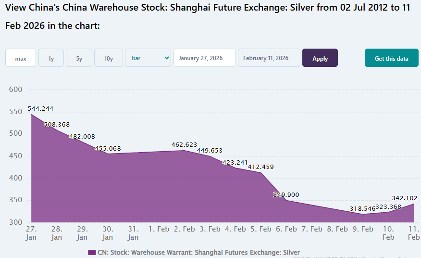Screen dimensions: 421x258
Task: Click the 349.900 data label
Action: 286,194
